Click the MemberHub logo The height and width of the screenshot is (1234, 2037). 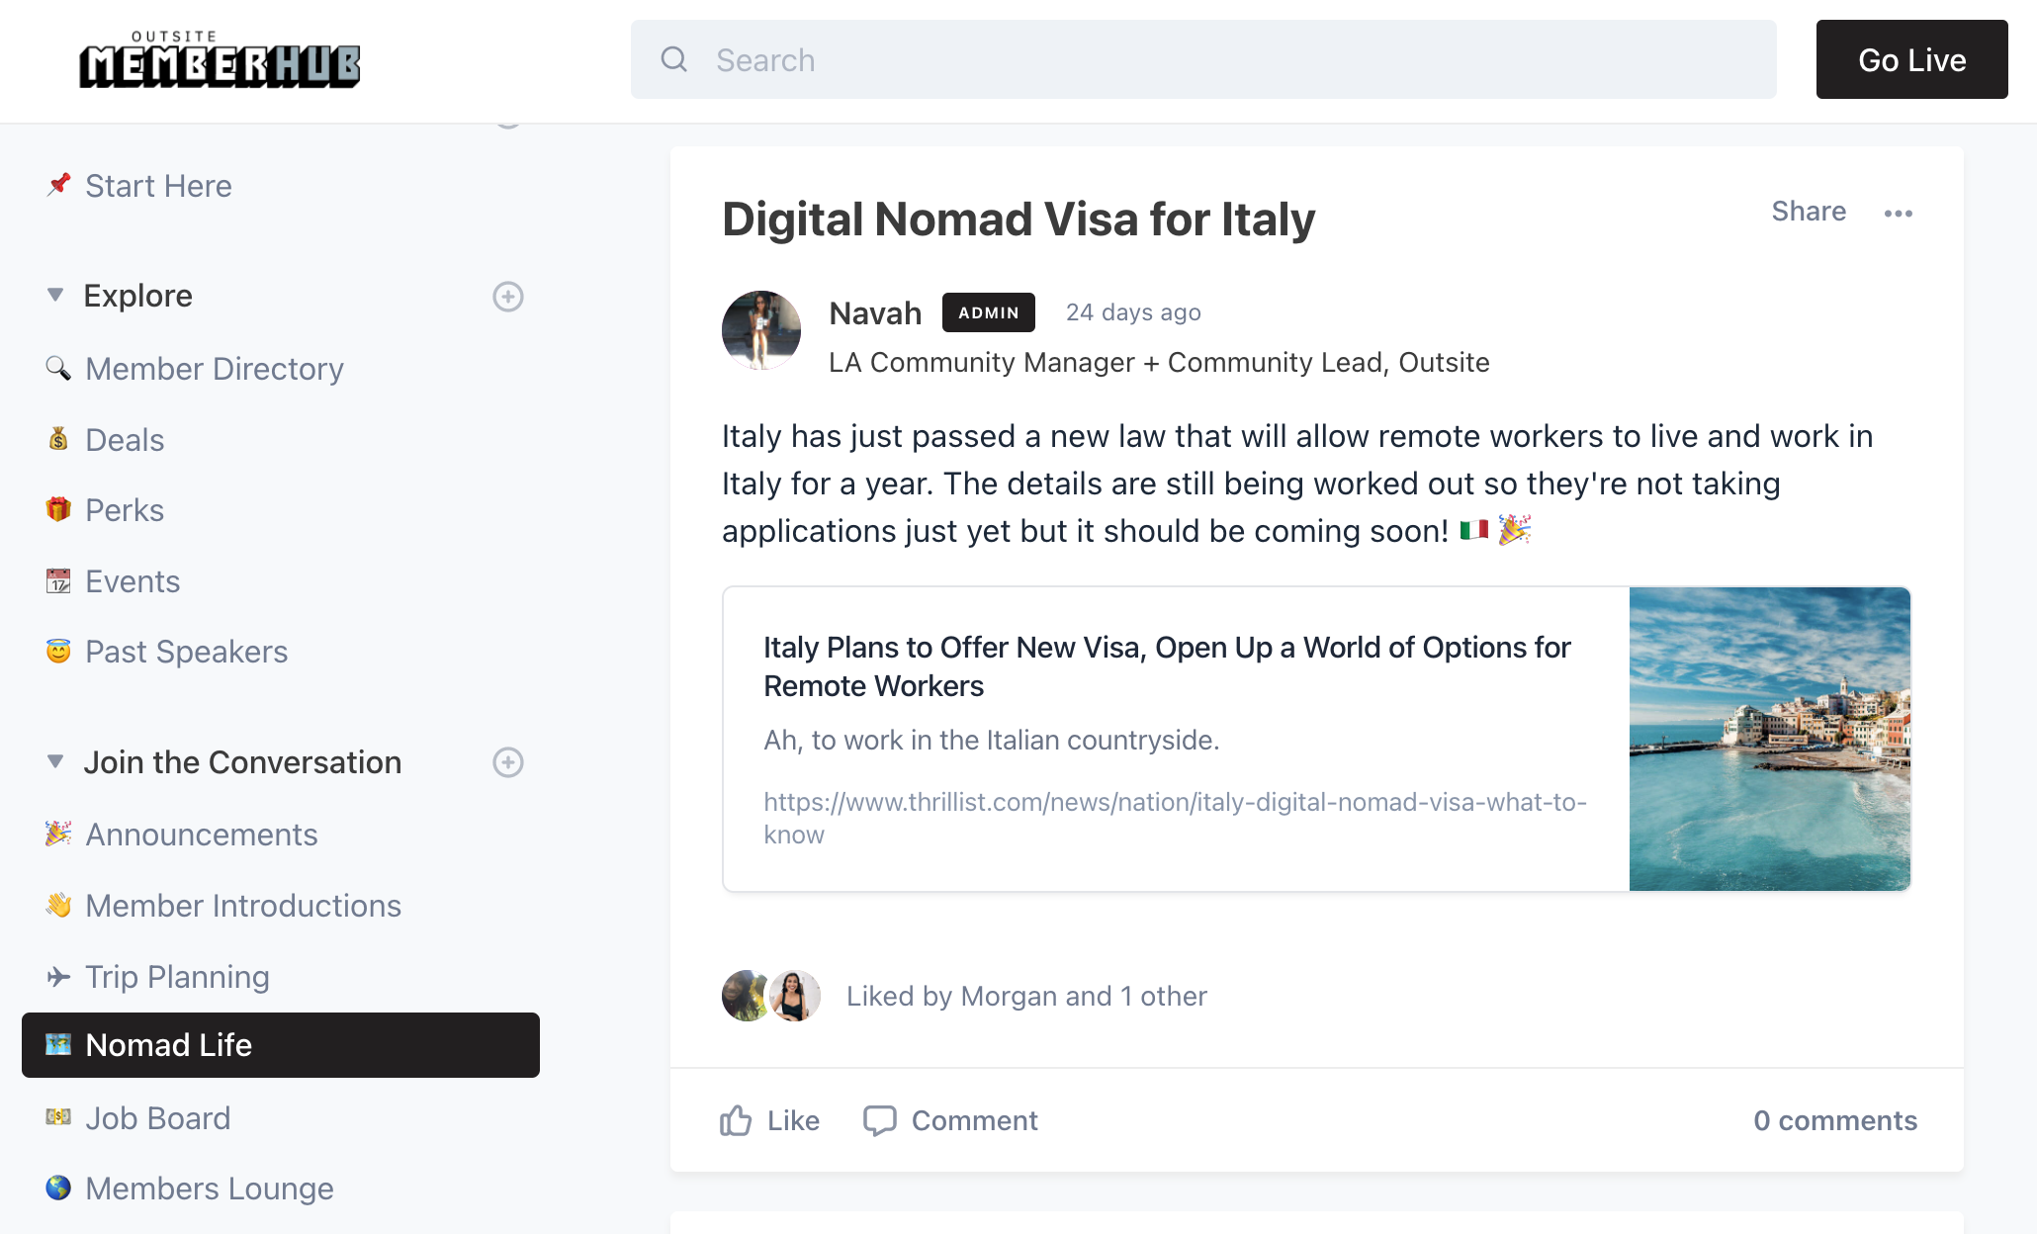click(218, 59)
